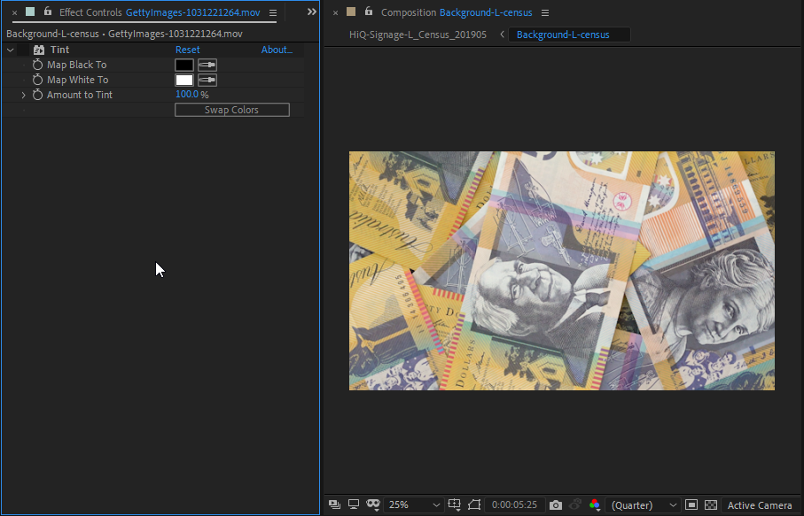Open the Tint About dialog
The height and width of the screenshot is (516, 804).
pos(277,50)
